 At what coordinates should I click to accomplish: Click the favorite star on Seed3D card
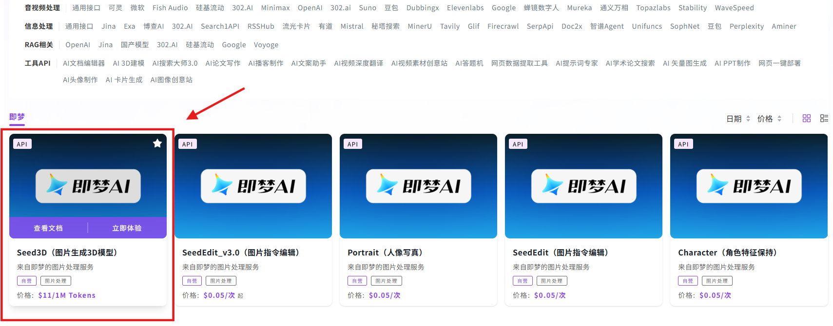[157, 143]
